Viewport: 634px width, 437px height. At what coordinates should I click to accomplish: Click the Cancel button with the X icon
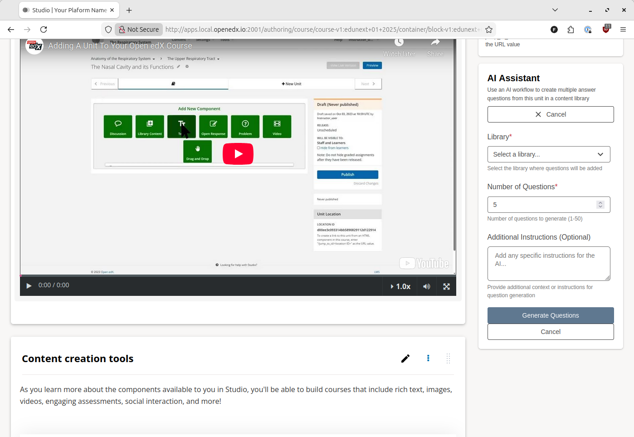(551, 114)
